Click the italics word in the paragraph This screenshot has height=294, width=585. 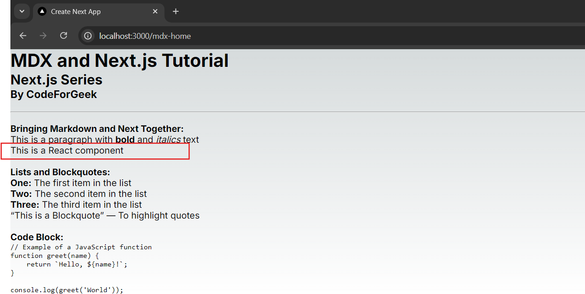[x=168, y=140]
